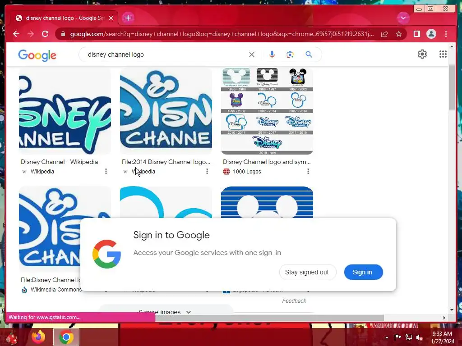This screenshot has width=462, height=346.
Task: Go back to previous page
Action: point(16,34)
